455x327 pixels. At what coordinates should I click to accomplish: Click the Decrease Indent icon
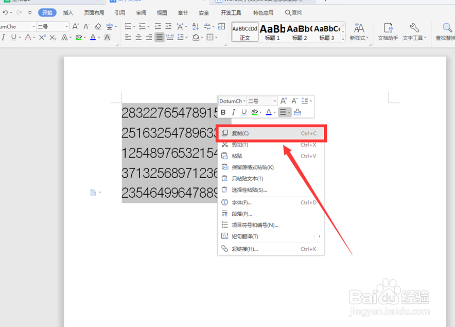[x=158, y=26]
